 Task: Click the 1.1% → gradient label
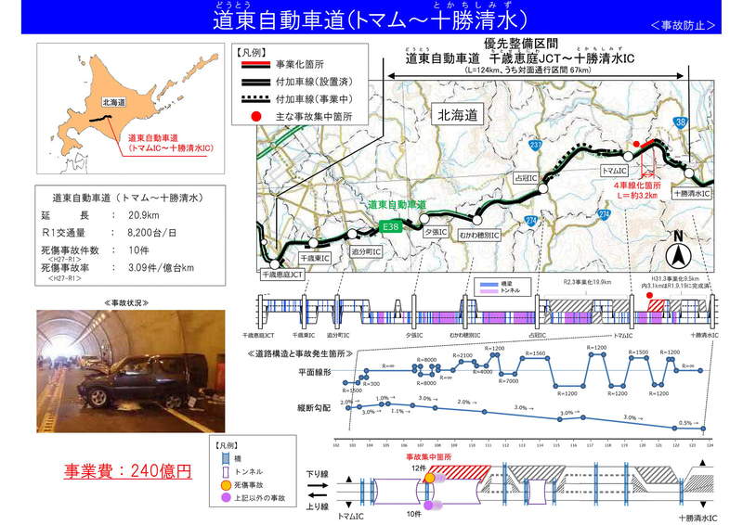(400, 412)
